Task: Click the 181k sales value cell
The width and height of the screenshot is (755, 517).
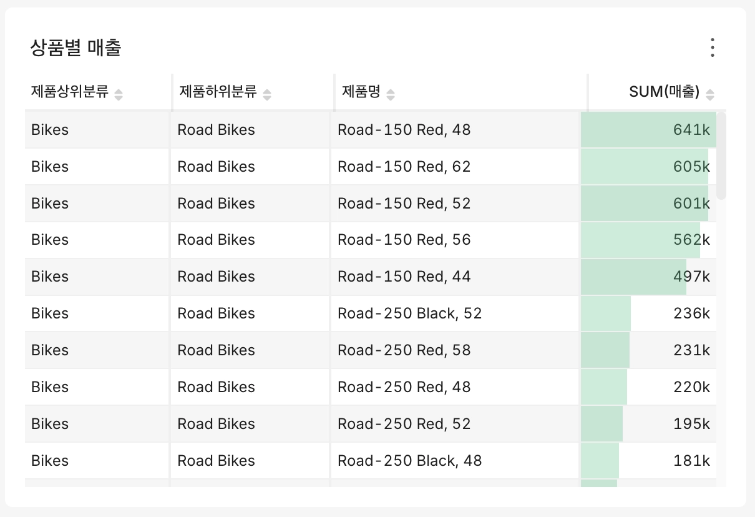Action: coord(648,461)
